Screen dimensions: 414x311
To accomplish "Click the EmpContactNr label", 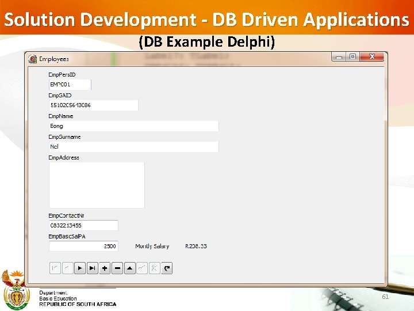I will point(66,216).
